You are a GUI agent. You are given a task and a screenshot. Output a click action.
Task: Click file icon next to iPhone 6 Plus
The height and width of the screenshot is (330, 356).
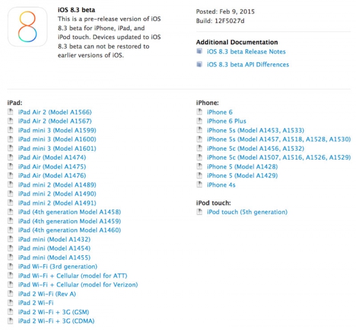pos(199,121)
